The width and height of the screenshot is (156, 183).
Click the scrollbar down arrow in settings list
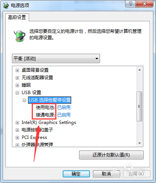pyautogui.click(x=140, y=143)
